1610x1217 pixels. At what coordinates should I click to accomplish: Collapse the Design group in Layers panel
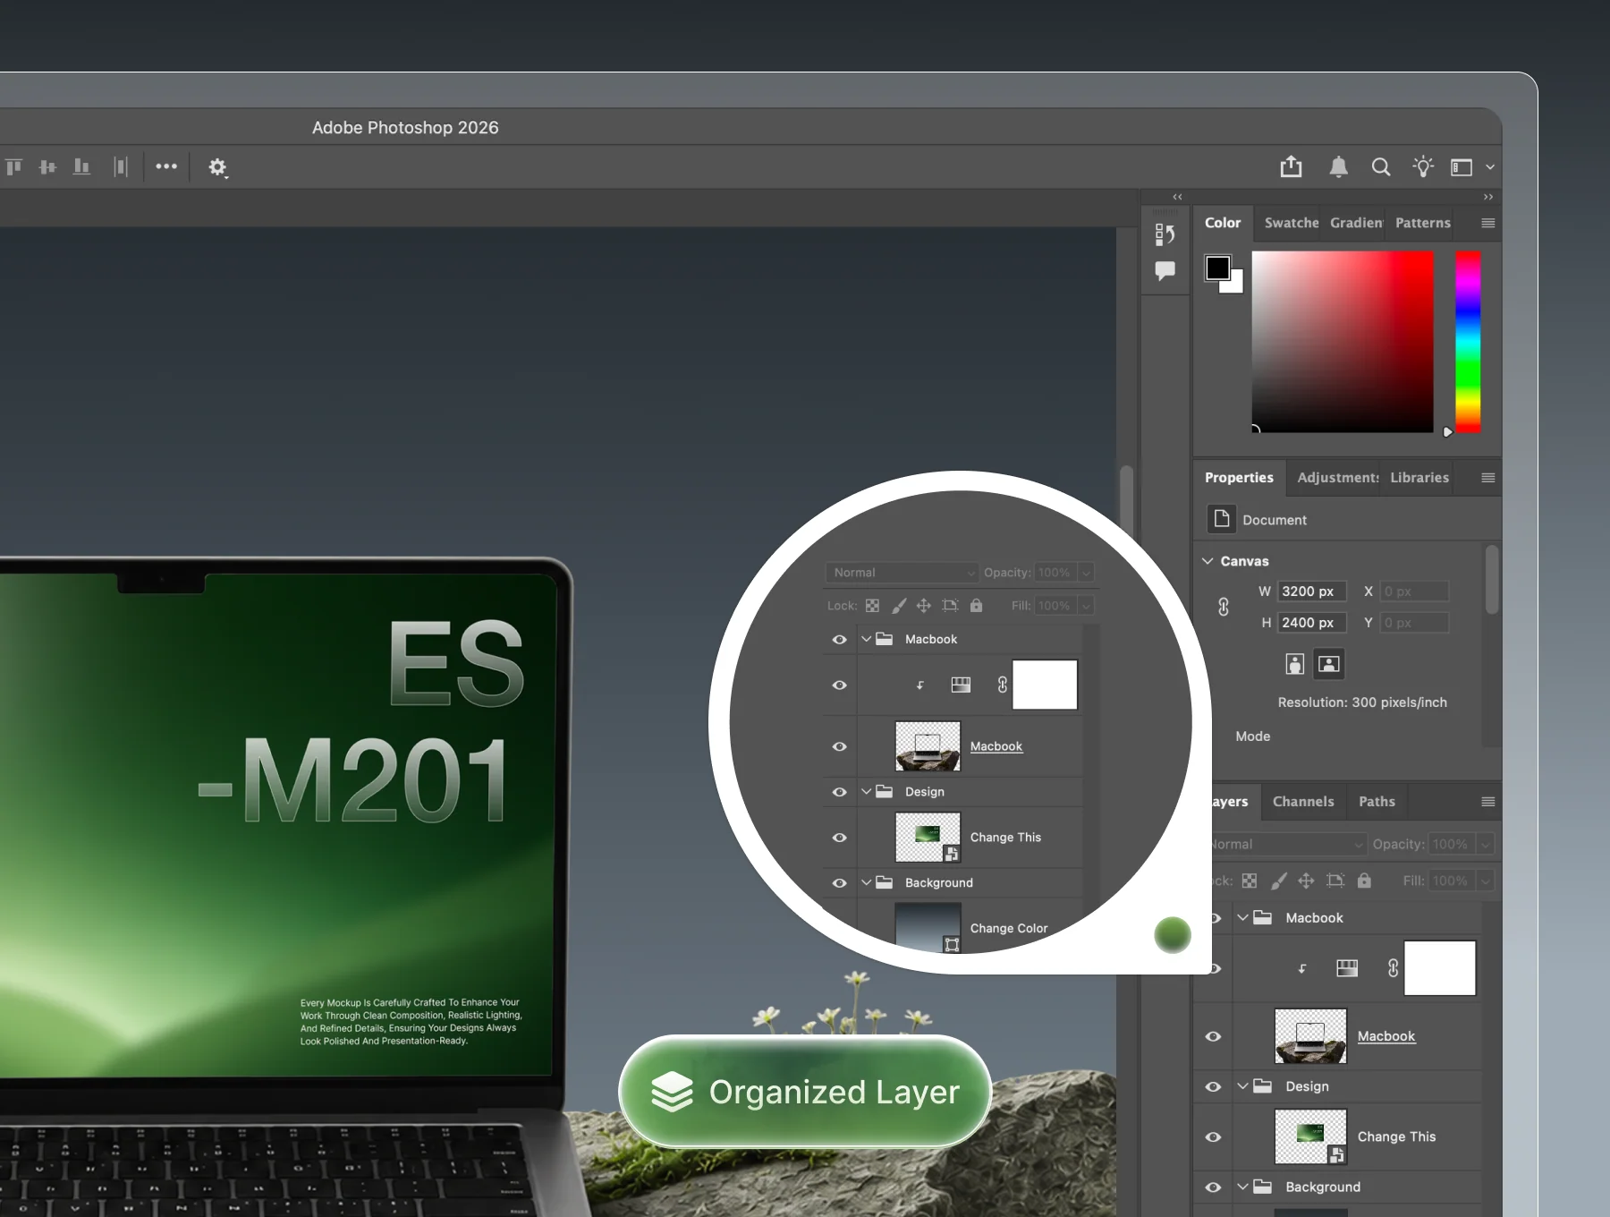click(1242, 1085)
